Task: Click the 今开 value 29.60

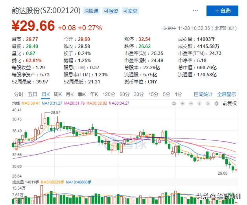Action: tap(84, 39)
